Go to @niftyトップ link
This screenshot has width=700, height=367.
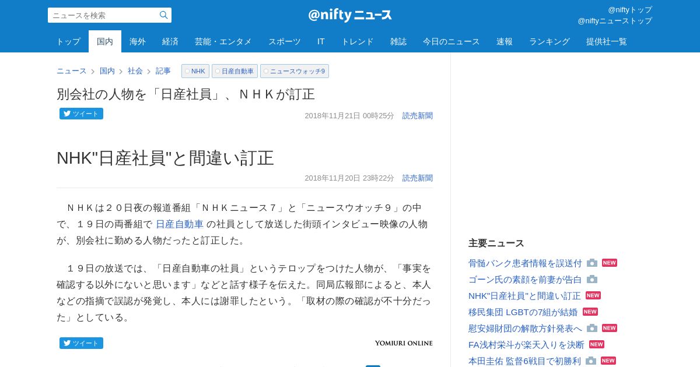(x=630, y=10)
